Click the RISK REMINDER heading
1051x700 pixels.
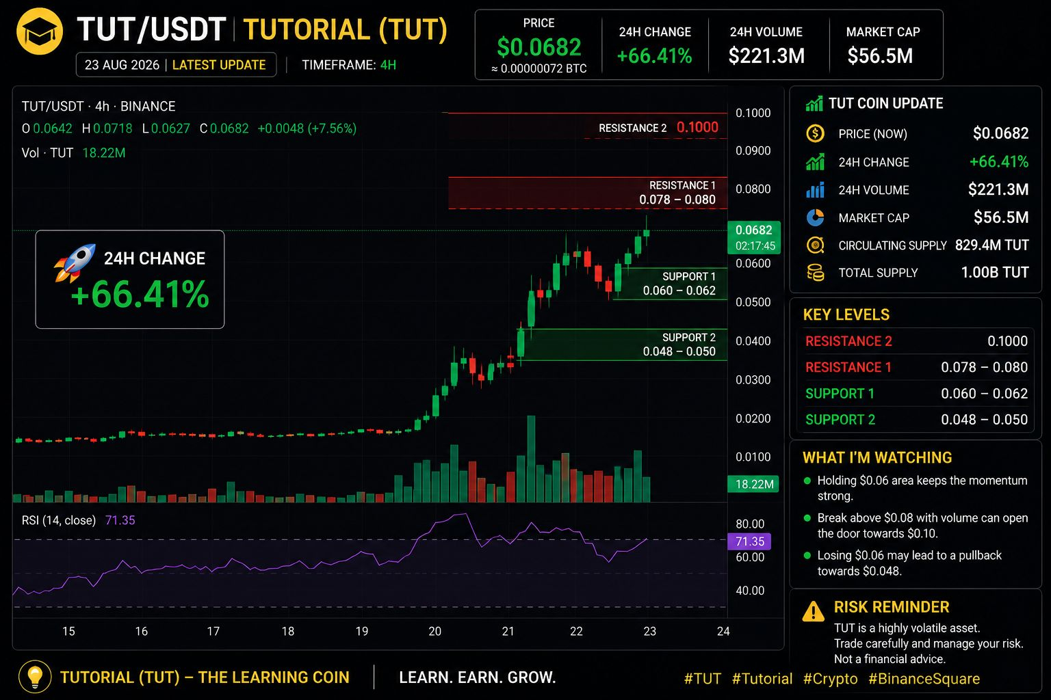892,607
